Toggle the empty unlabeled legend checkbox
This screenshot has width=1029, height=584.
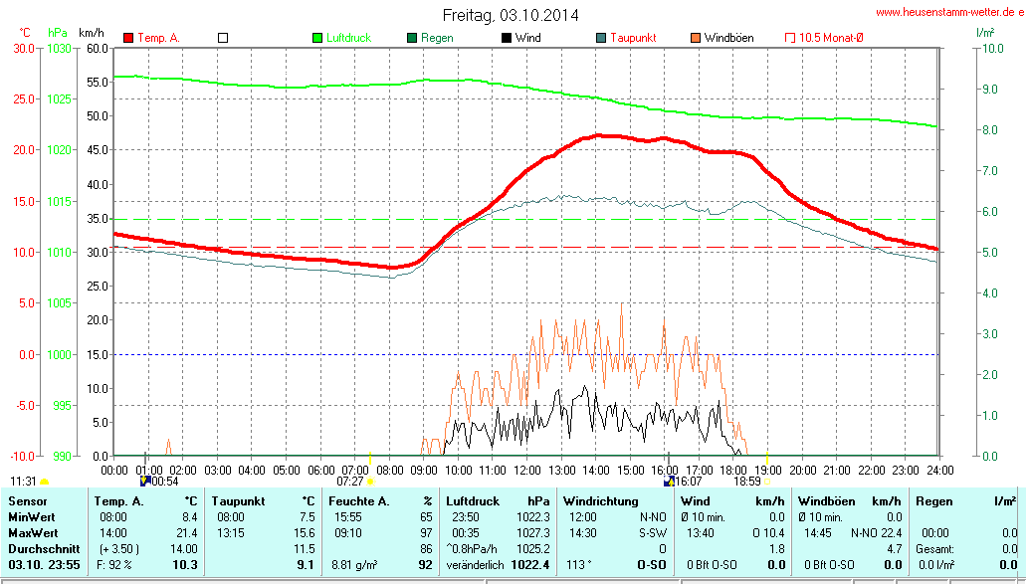(223, 38)
